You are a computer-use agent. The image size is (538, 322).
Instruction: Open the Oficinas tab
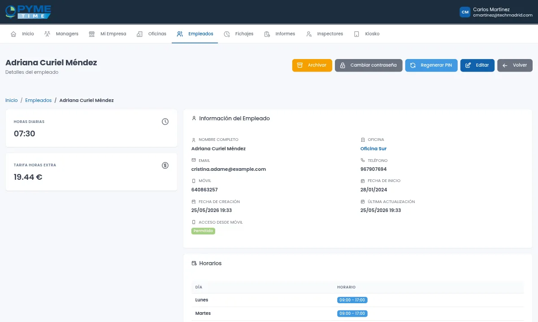(151, 34)
